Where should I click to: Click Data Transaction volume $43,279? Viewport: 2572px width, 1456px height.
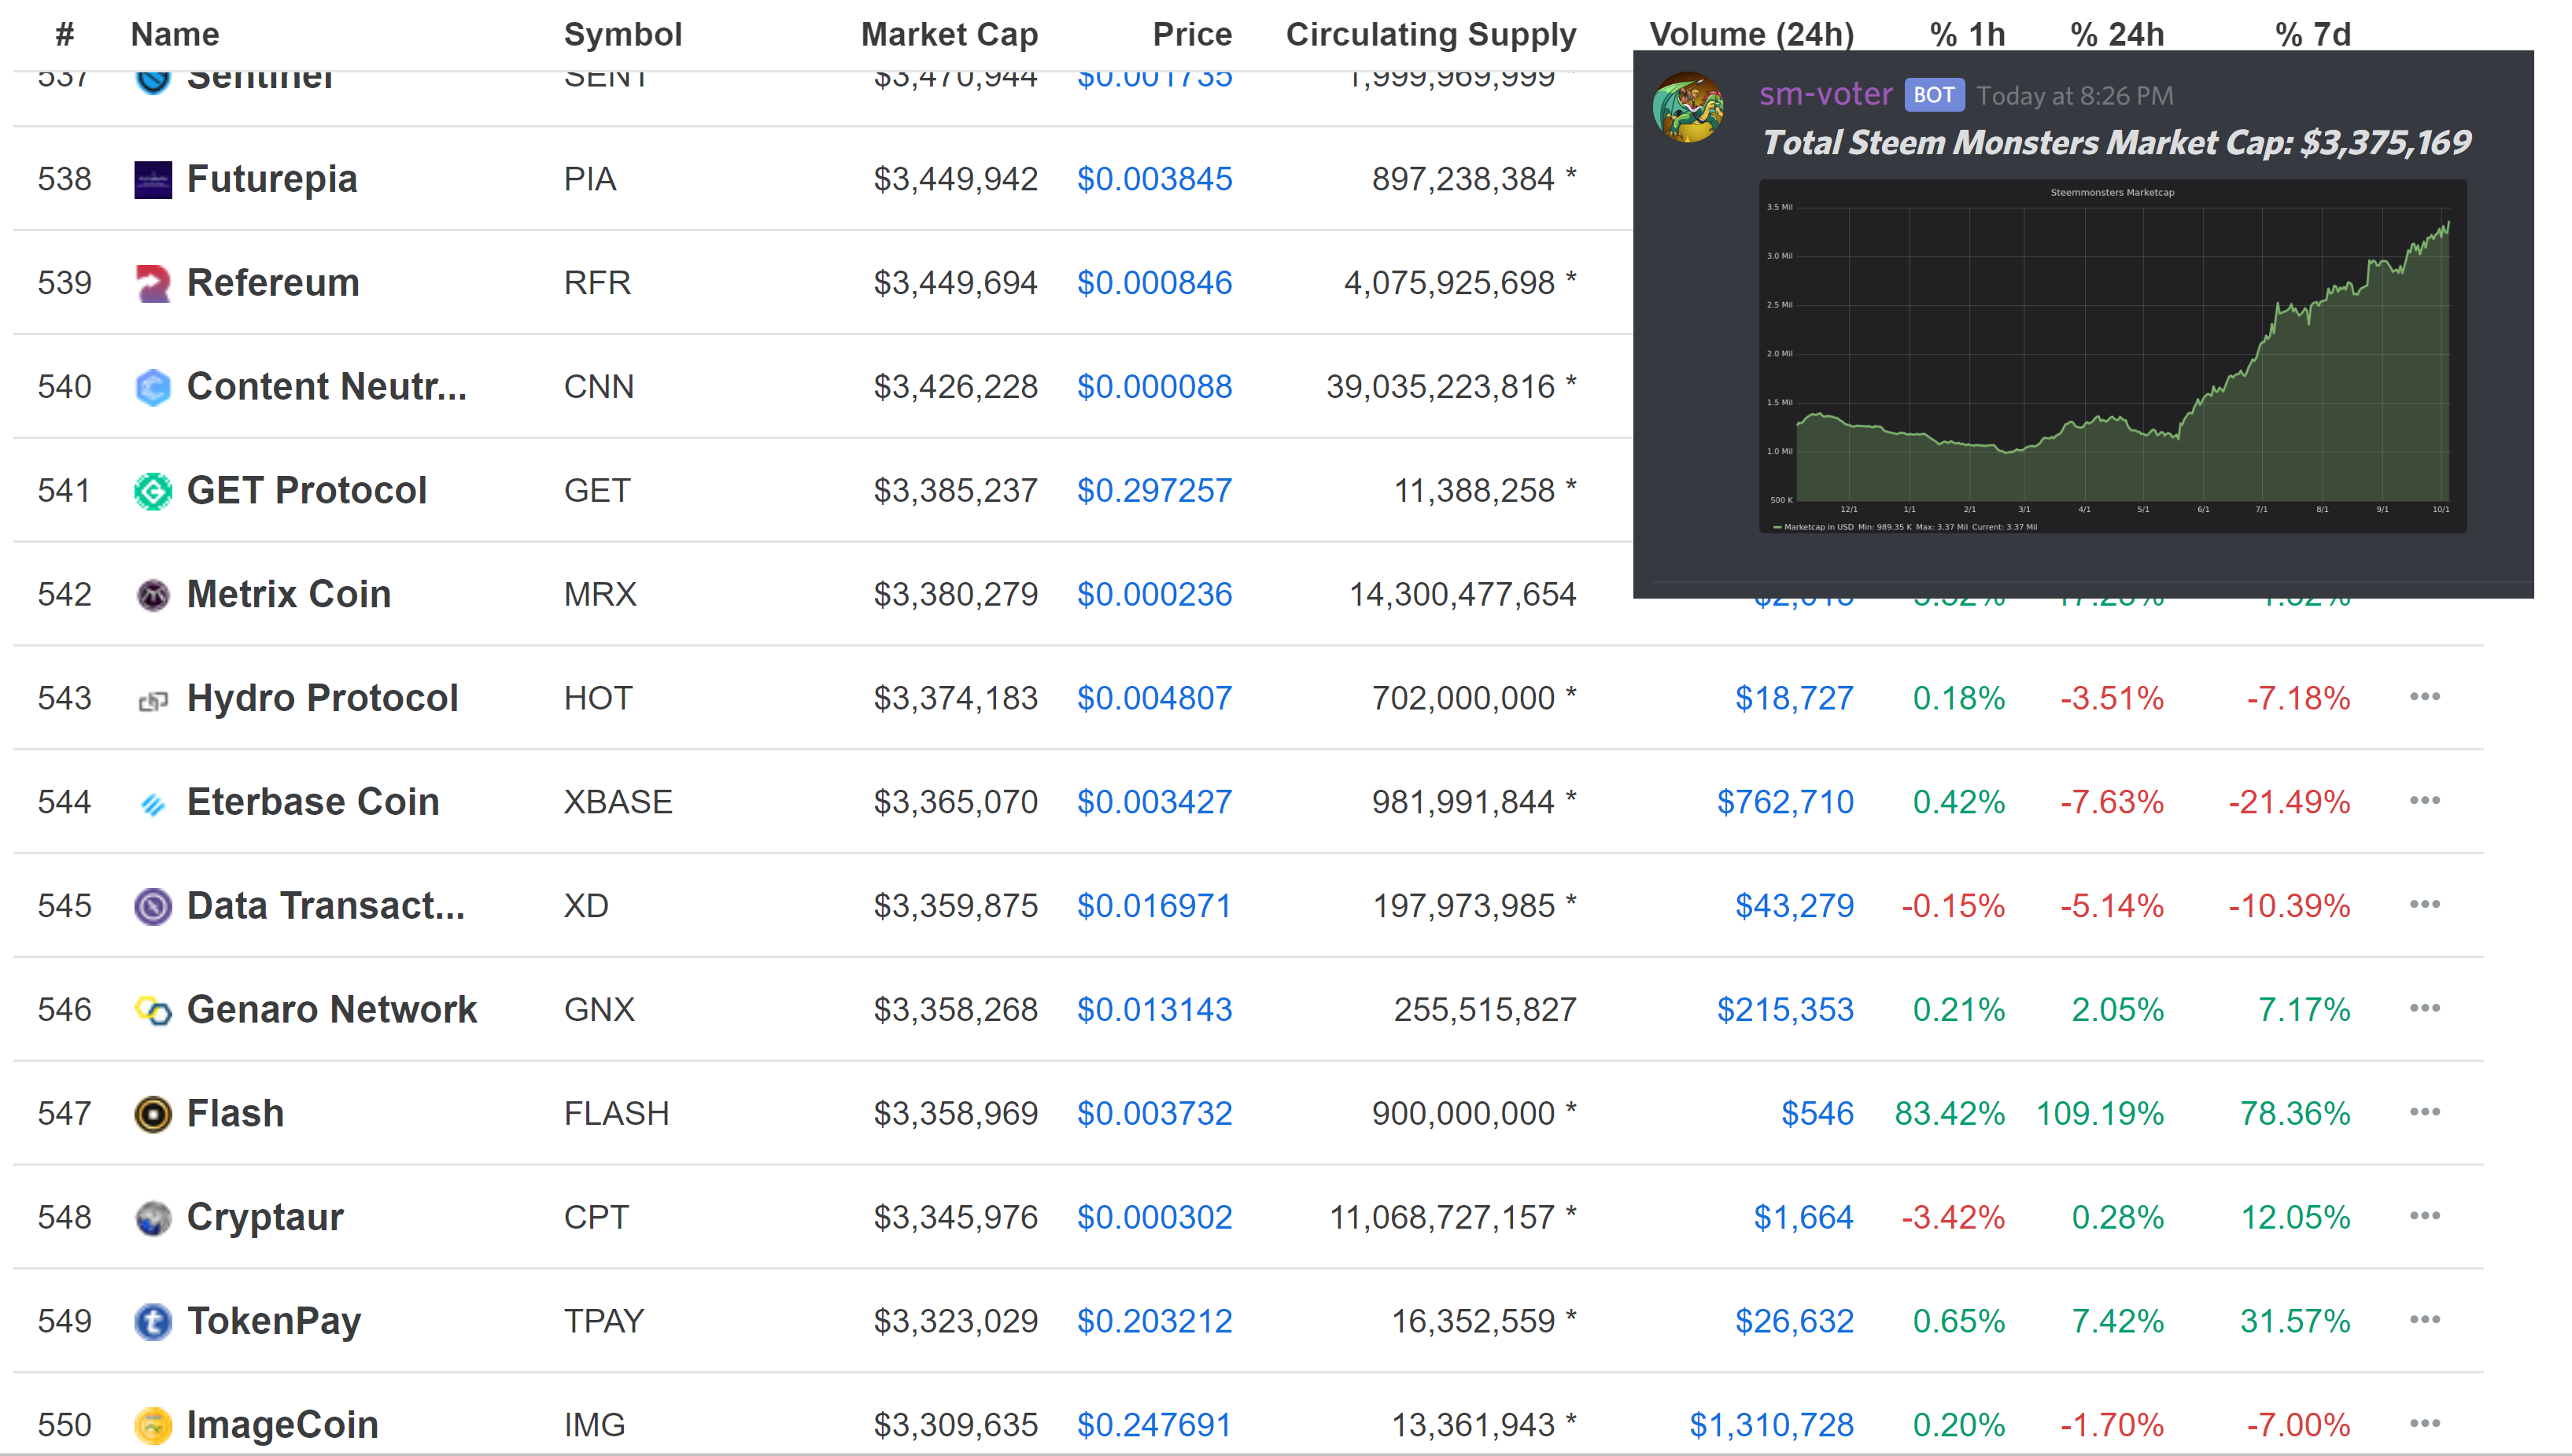[x=1794, y=906]
